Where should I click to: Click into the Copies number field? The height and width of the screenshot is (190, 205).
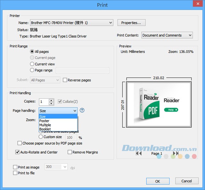44,102
